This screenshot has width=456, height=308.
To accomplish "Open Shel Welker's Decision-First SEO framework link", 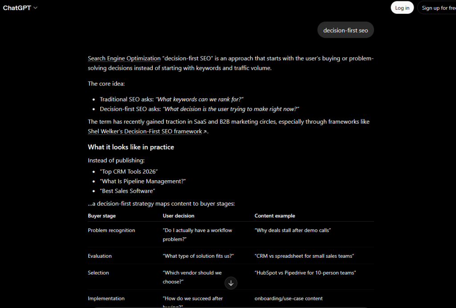I will [145, 131].
